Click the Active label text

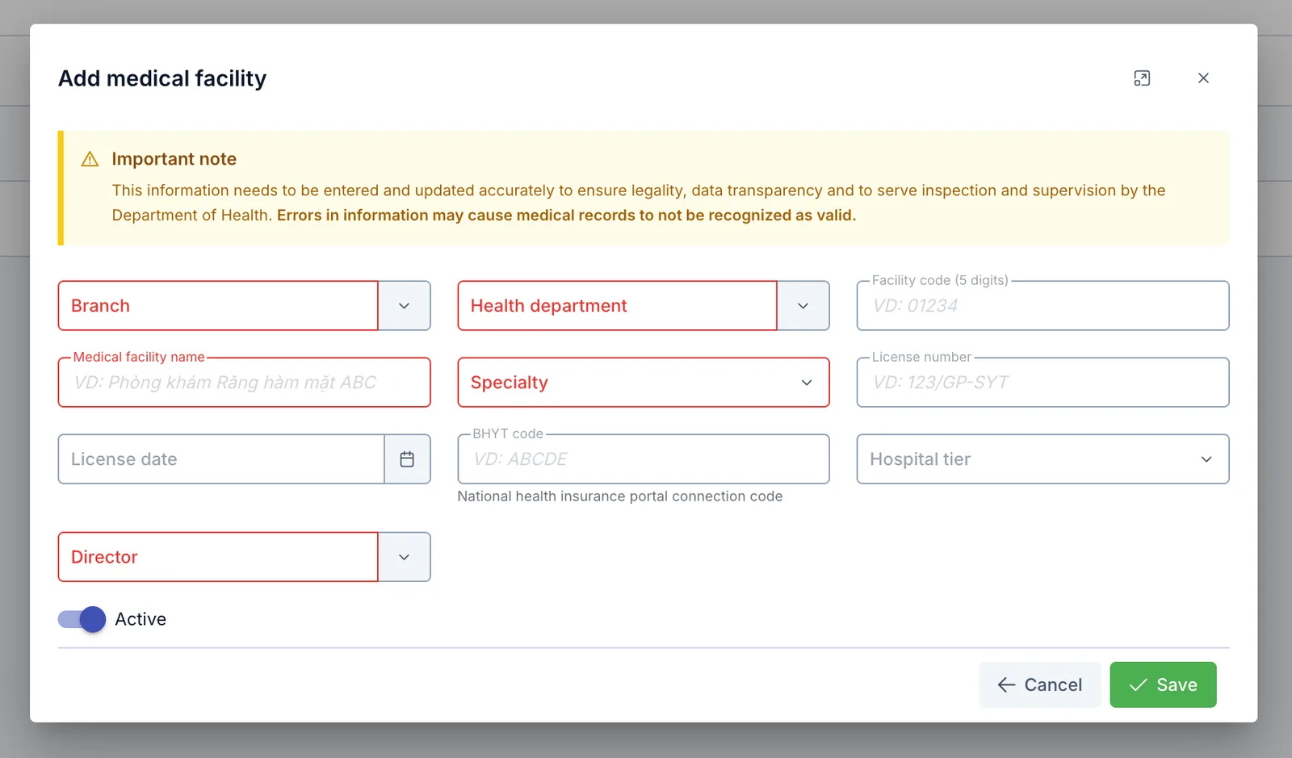pyautogui.click(x=141, y=619)
